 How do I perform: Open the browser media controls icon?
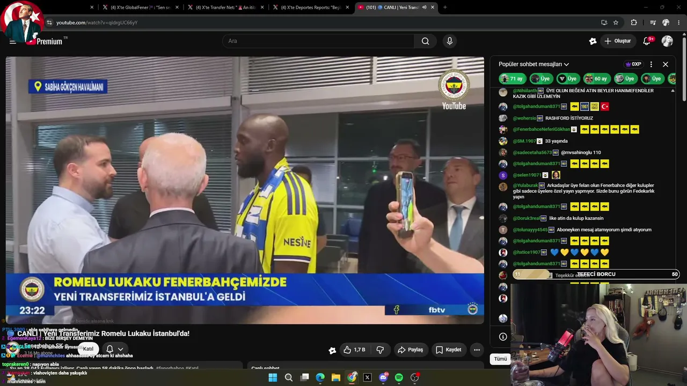(x=653, y=23)
